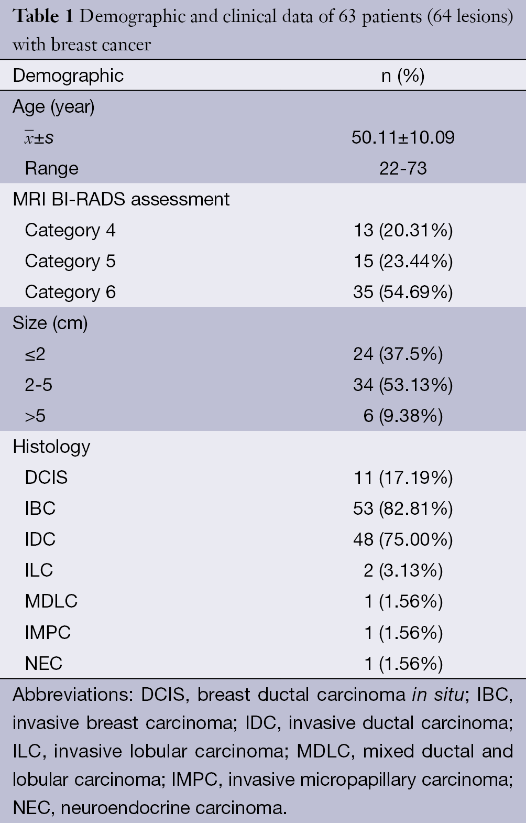Select the ≤2 size row value 24 (37.5%)
The image size is (526, 823).
[x=398, y=354]
